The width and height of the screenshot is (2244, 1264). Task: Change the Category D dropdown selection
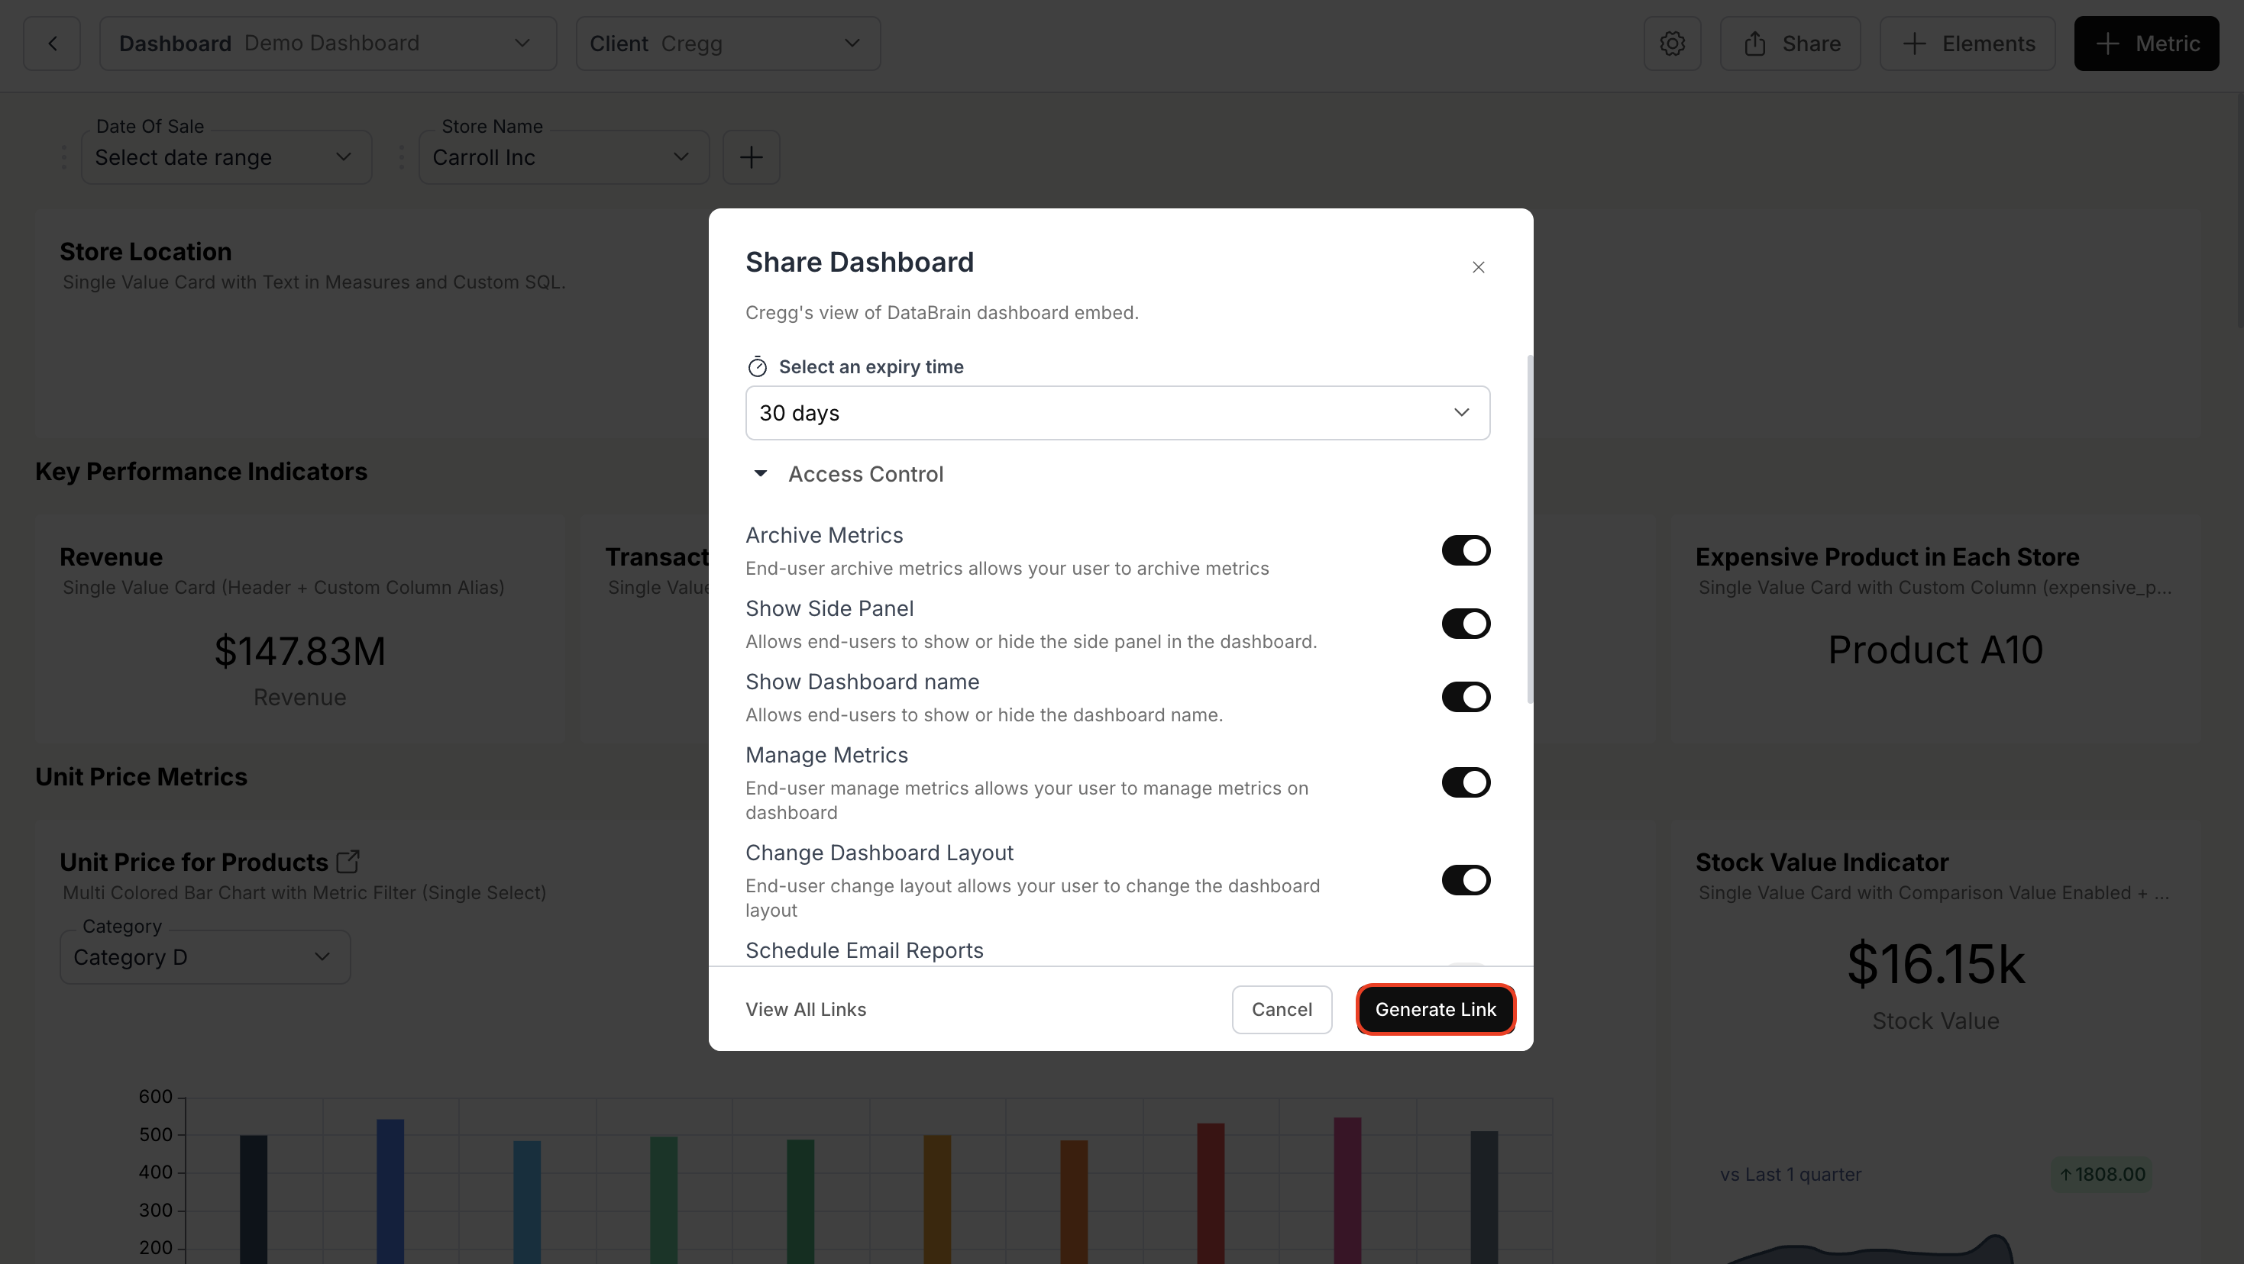point(204,956)
